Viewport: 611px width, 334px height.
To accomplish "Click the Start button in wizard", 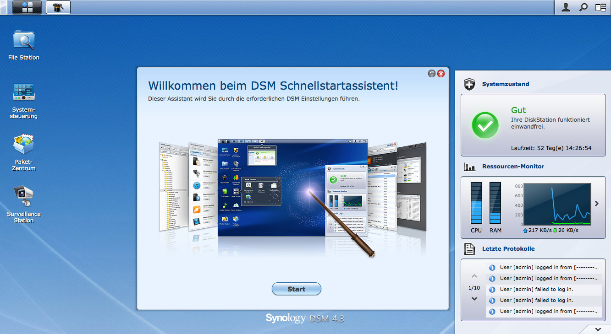I will pyautogui.click(x=297, y=289).
